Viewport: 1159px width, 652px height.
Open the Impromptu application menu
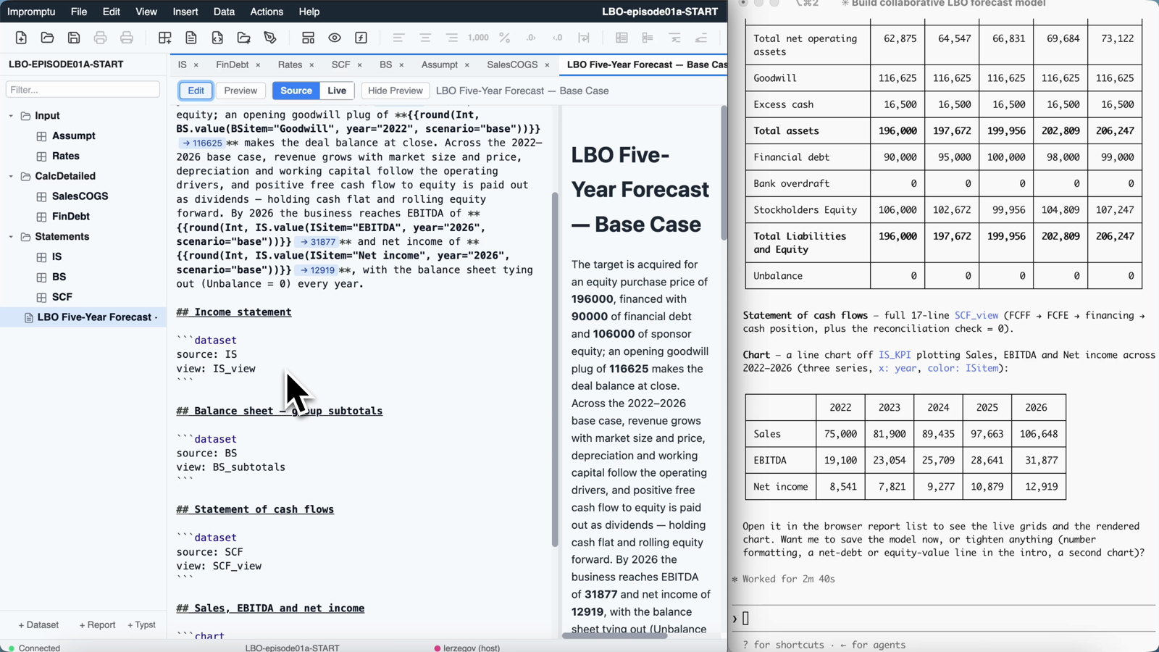point(31,12)
